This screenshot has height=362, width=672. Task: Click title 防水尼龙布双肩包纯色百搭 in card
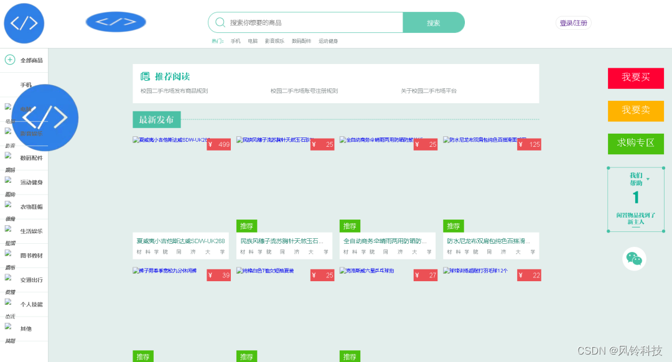tap(488, 241)
